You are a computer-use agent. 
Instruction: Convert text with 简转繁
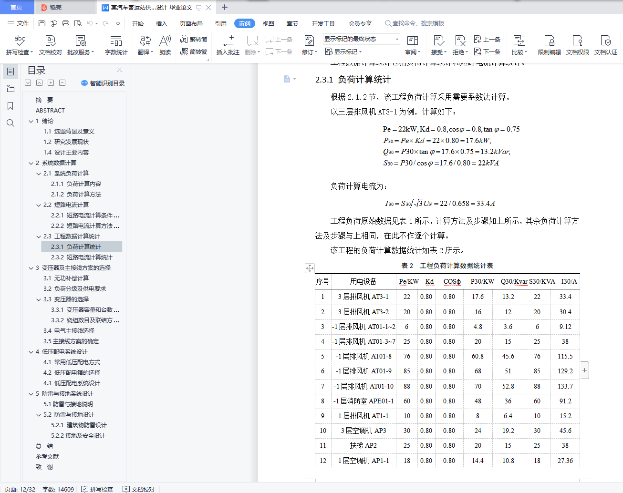tap(194, 51)
